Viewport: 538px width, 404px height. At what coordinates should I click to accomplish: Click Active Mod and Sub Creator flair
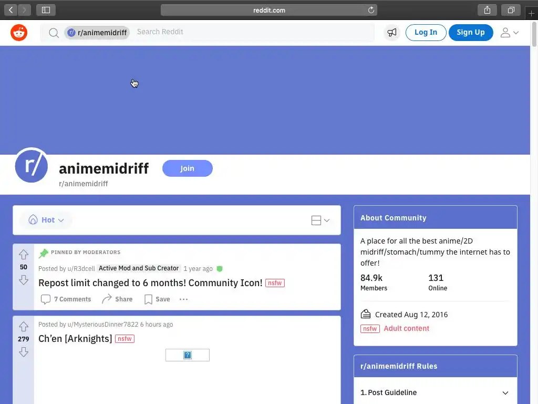139,268
